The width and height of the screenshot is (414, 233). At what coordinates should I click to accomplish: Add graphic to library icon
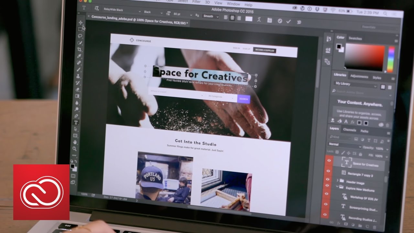click(332, 120)
